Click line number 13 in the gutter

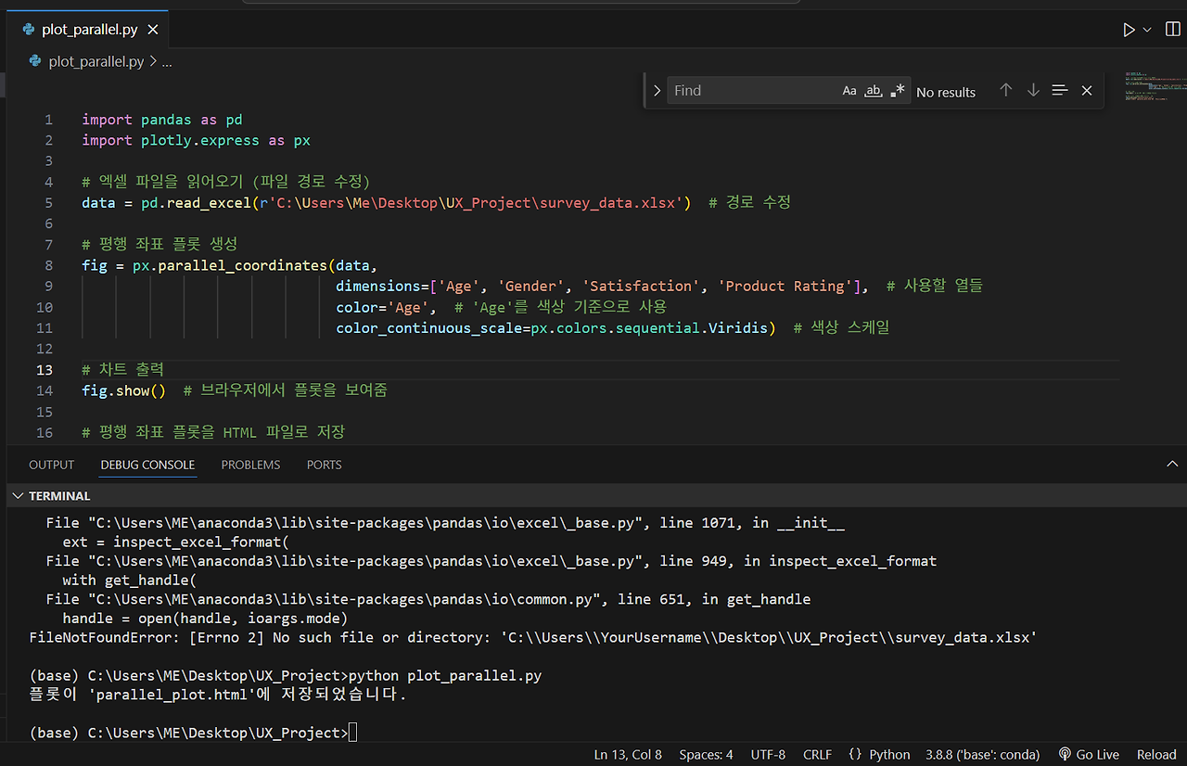45,369
